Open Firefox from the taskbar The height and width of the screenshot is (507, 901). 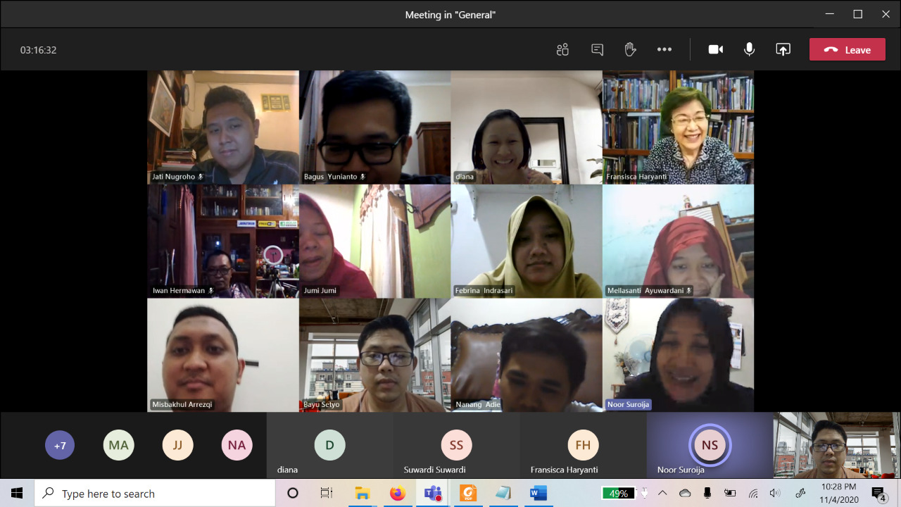398,493
